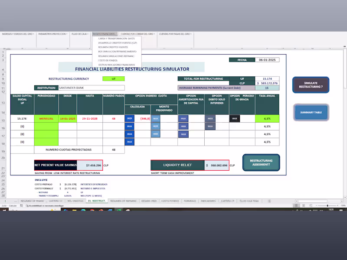Click the CALCULADA blue button in row 16
The image size is (347, 260).
tap(129, 126)
